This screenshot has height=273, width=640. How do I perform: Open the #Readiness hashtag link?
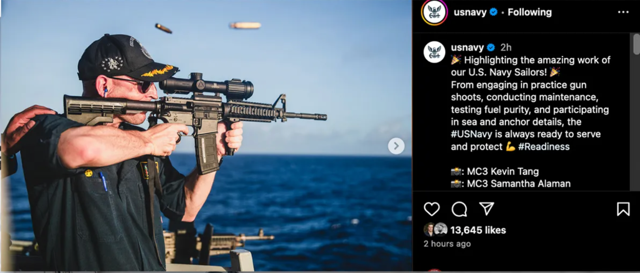tap(544, 147)
